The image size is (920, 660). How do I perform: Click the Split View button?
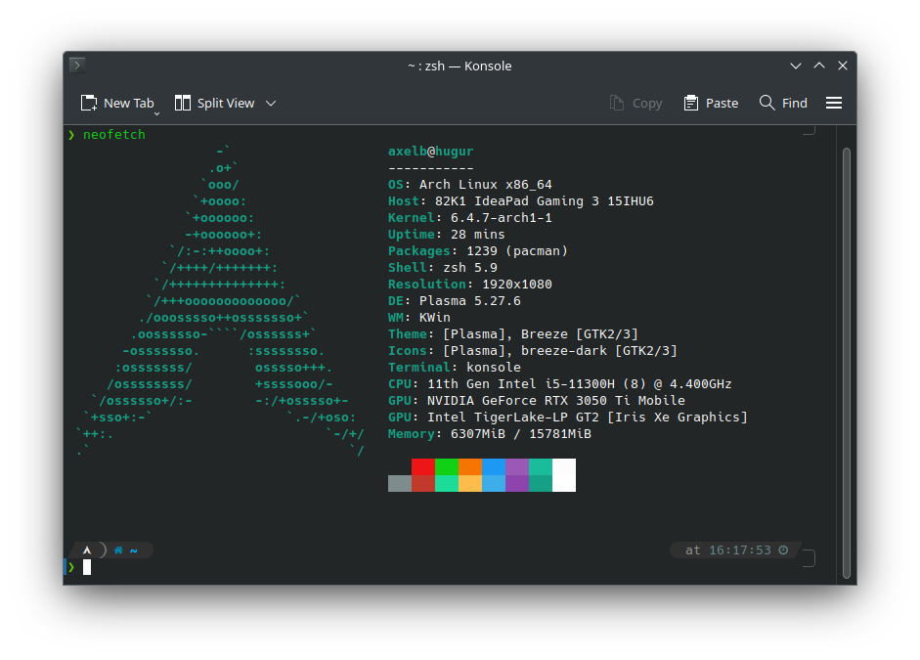point(215,104)
